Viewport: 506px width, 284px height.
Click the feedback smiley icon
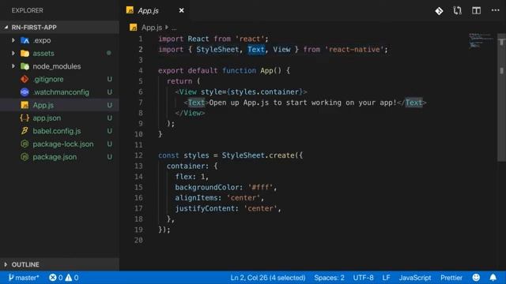tap(476, 277)
